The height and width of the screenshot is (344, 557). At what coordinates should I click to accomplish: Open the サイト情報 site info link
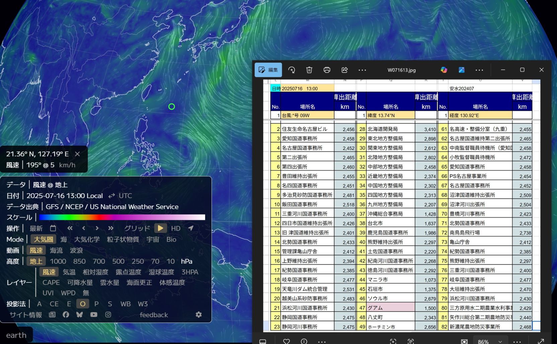click(26, 315)
